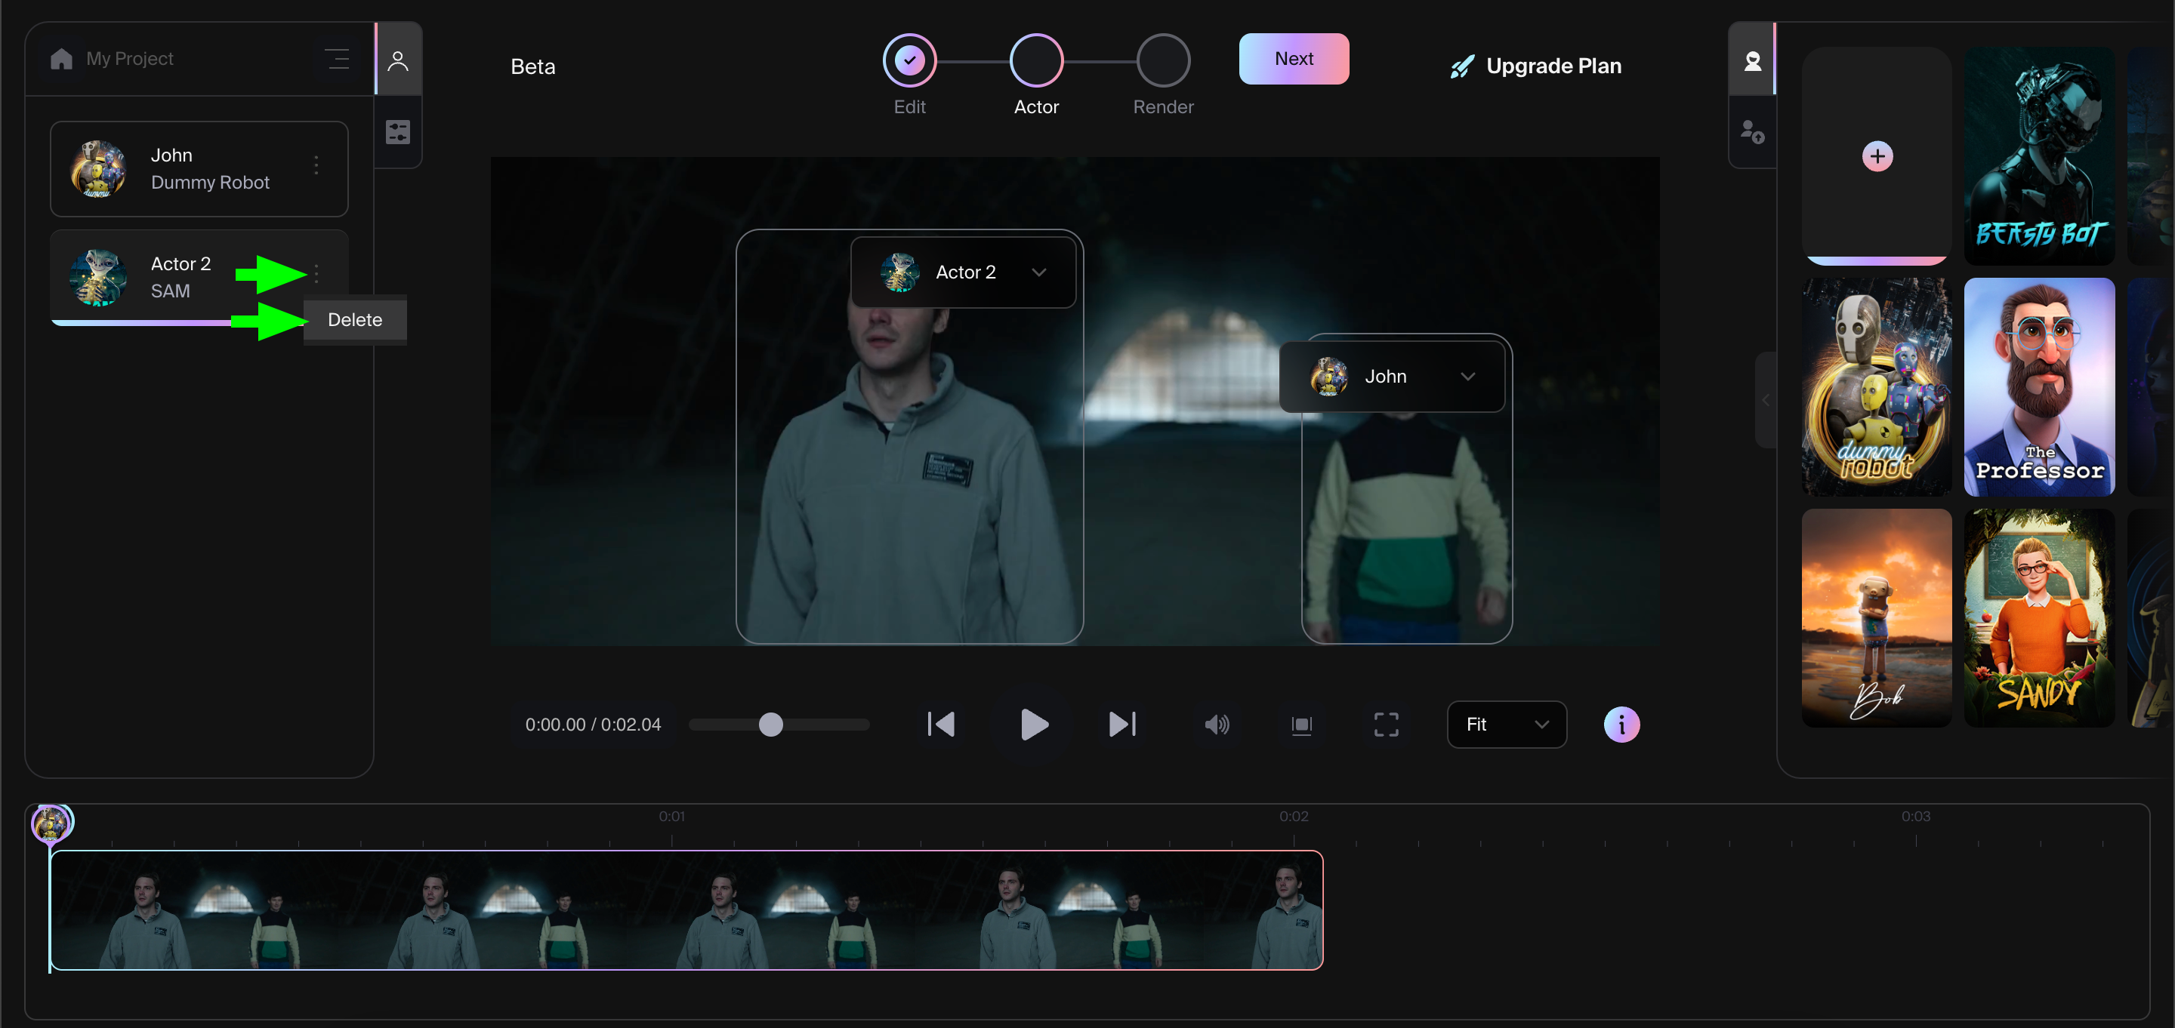Click the Delete context menu item
Image resolution: width=2175 pixels, height=1028 pixels.
pyautogui.click(x=353, y=319)
